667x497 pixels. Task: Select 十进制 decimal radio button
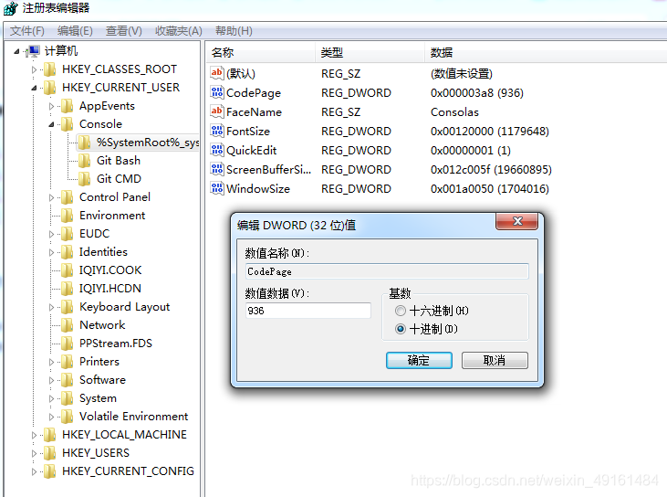pos(401,329)
